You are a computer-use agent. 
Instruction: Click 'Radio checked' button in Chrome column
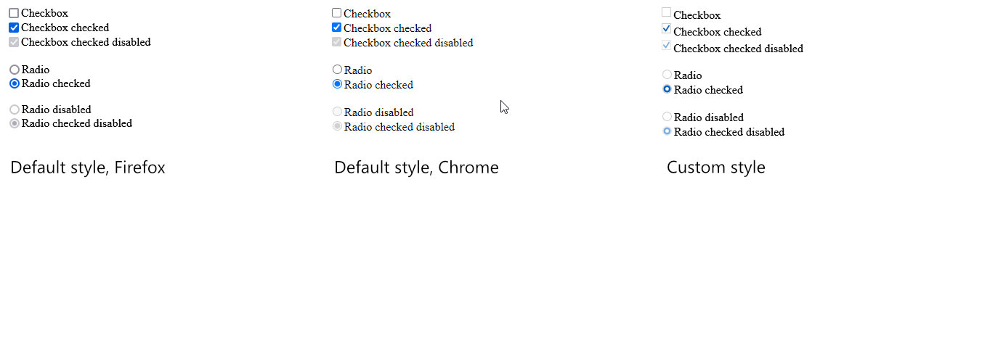coord(337,84)
